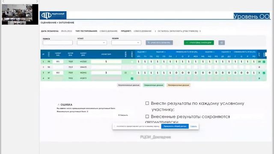Click the green group operations button
This screenshot has width=274, height=154.
point(199,43)
